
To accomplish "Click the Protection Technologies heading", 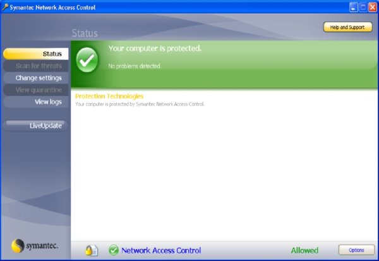I will (109, 96).
